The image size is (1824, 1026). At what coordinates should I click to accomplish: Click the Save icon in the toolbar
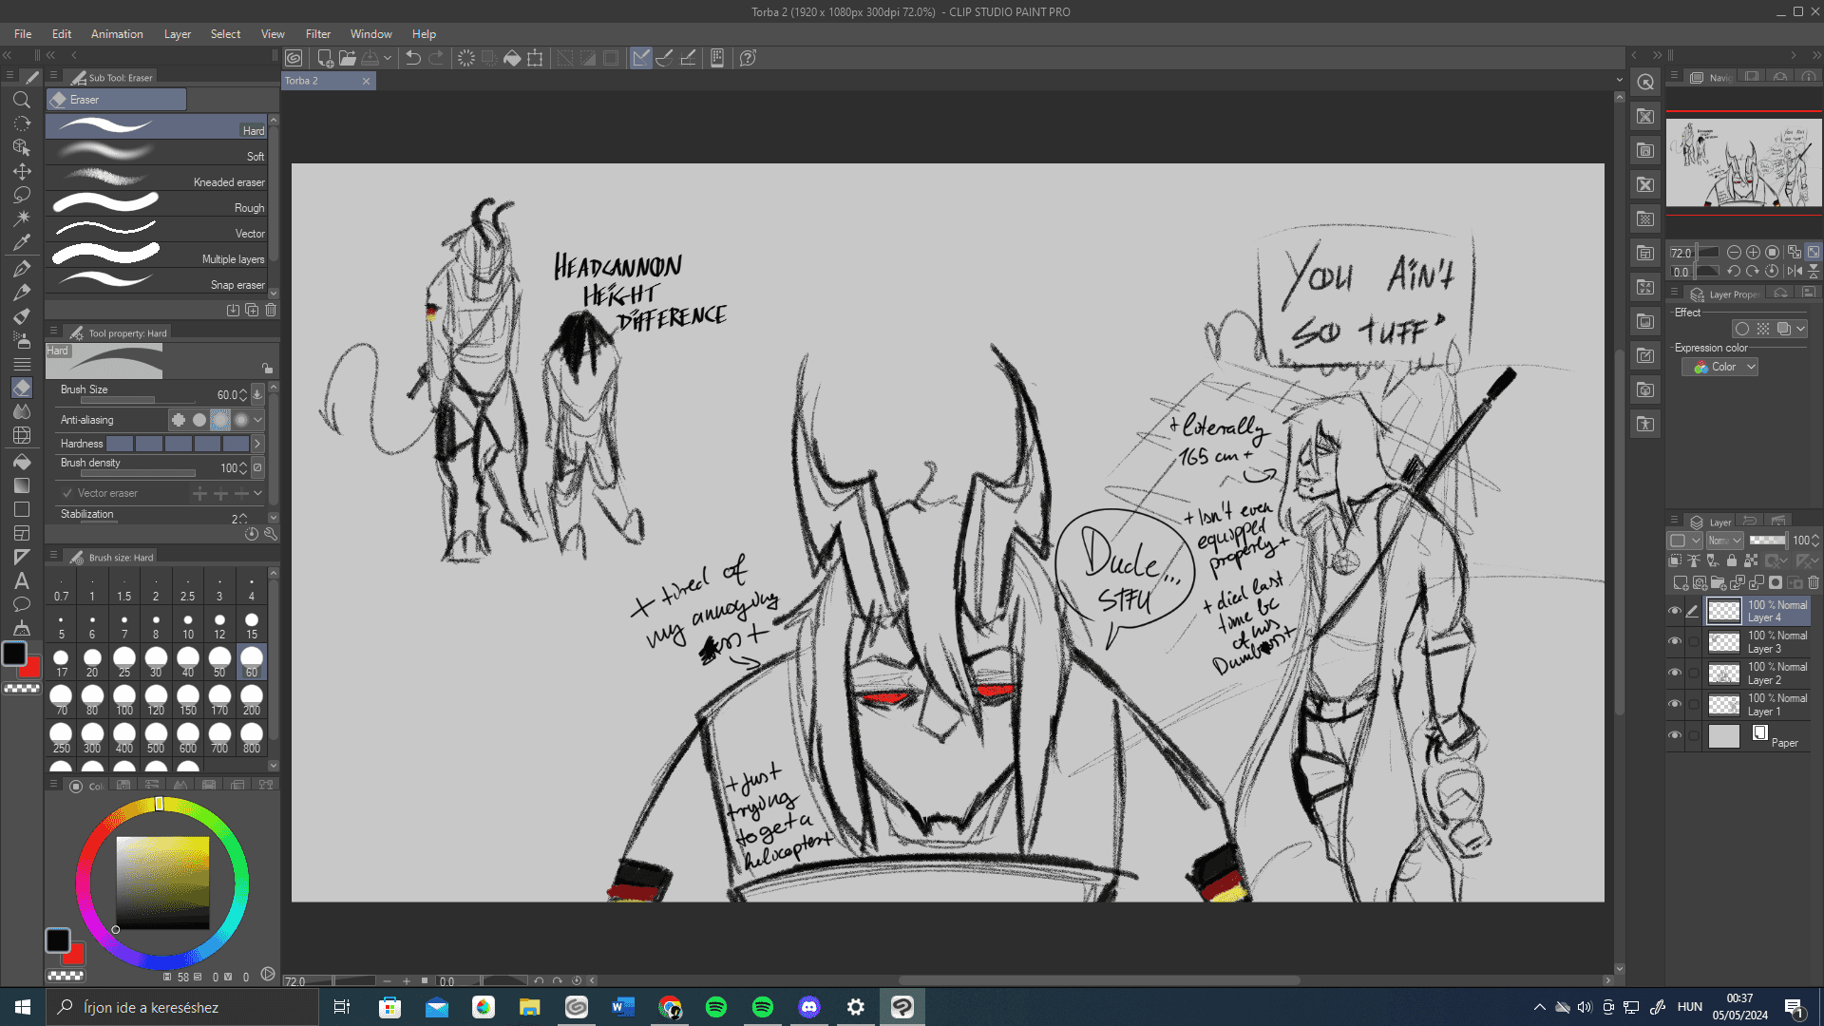[370, 58]
